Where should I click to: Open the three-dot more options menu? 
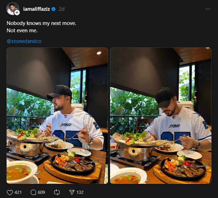click(208, 9)
